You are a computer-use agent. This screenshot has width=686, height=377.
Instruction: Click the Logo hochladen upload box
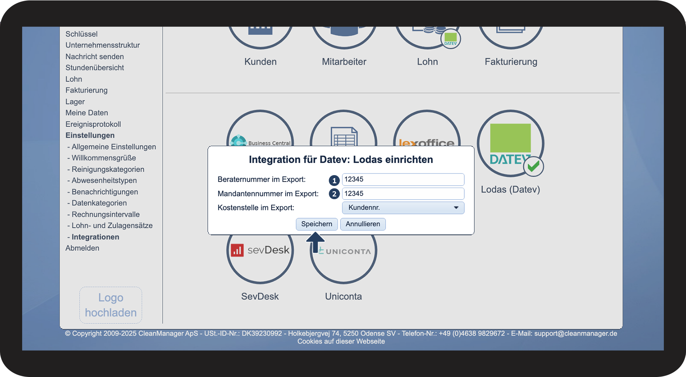(x=111, y=305)
